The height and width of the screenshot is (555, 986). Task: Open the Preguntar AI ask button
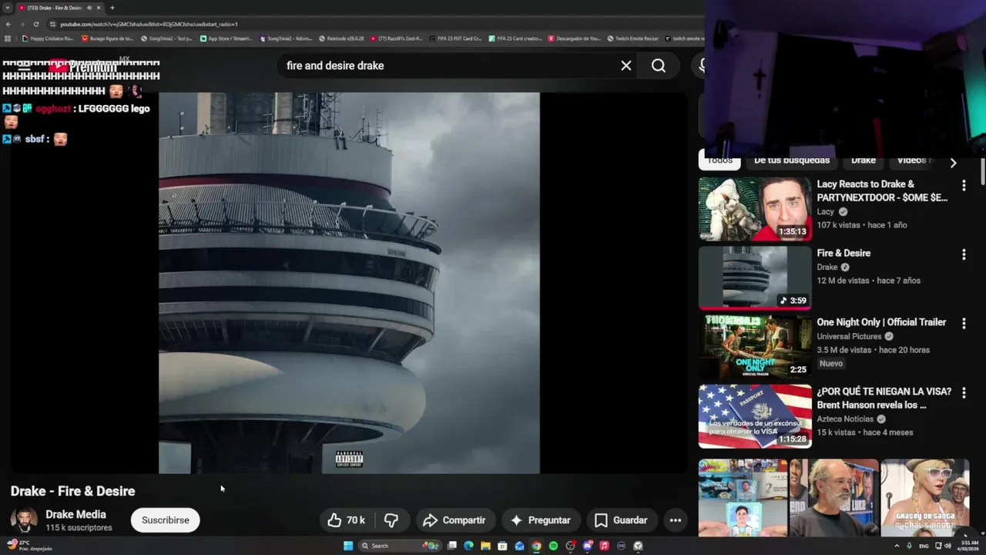point(540,520)
